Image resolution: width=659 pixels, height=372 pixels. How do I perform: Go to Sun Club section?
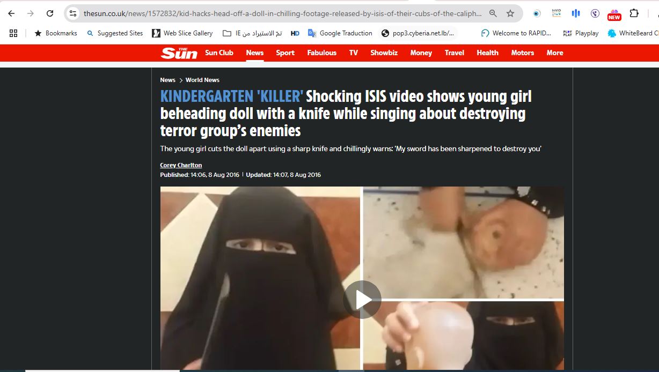pyautogui.click(x=219, y=53)
